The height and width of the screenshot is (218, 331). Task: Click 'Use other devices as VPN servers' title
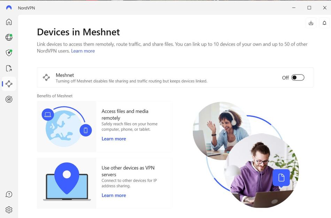point(128,171)
